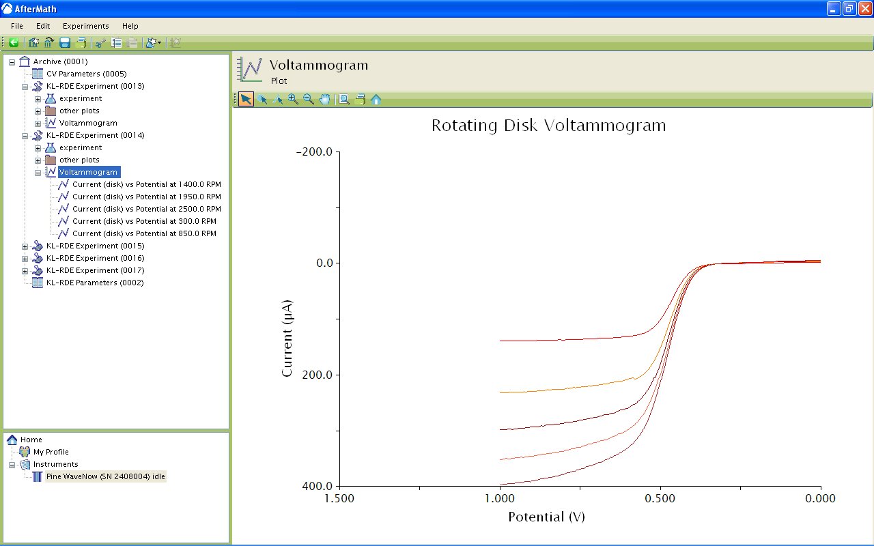The height and width of the screenshot is (546, 874).
Task: Select the trace selection cursor tool
Action: (277, 99)
